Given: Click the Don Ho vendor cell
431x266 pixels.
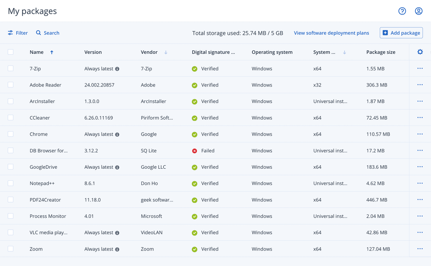Looking at the screenshot, I should (x=149, y=183).
